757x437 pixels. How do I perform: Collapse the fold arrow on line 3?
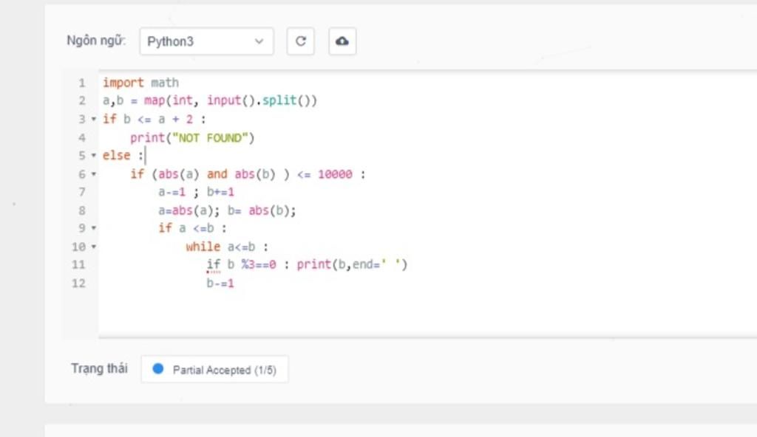(94, 119)
